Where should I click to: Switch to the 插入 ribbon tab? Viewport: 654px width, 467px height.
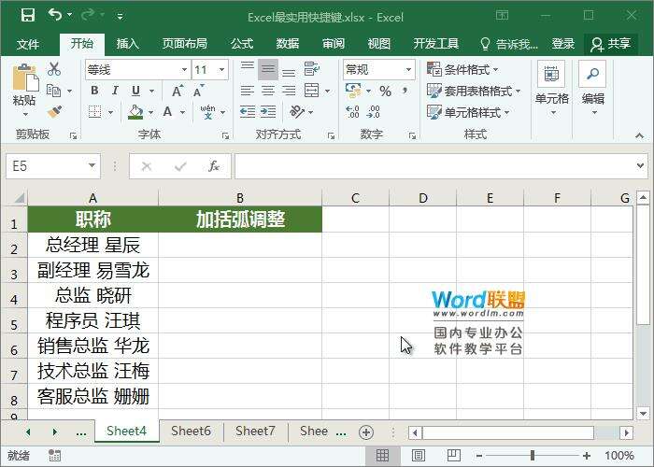127,44
